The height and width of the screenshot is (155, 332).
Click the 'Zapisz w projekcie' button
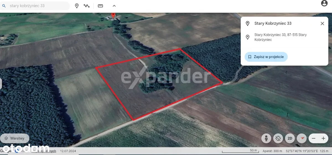point(266,57)
